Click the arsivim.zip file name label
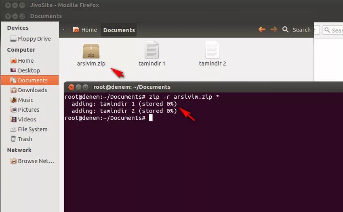The width and height of the screenshot is (343, 212). (91, 64)
